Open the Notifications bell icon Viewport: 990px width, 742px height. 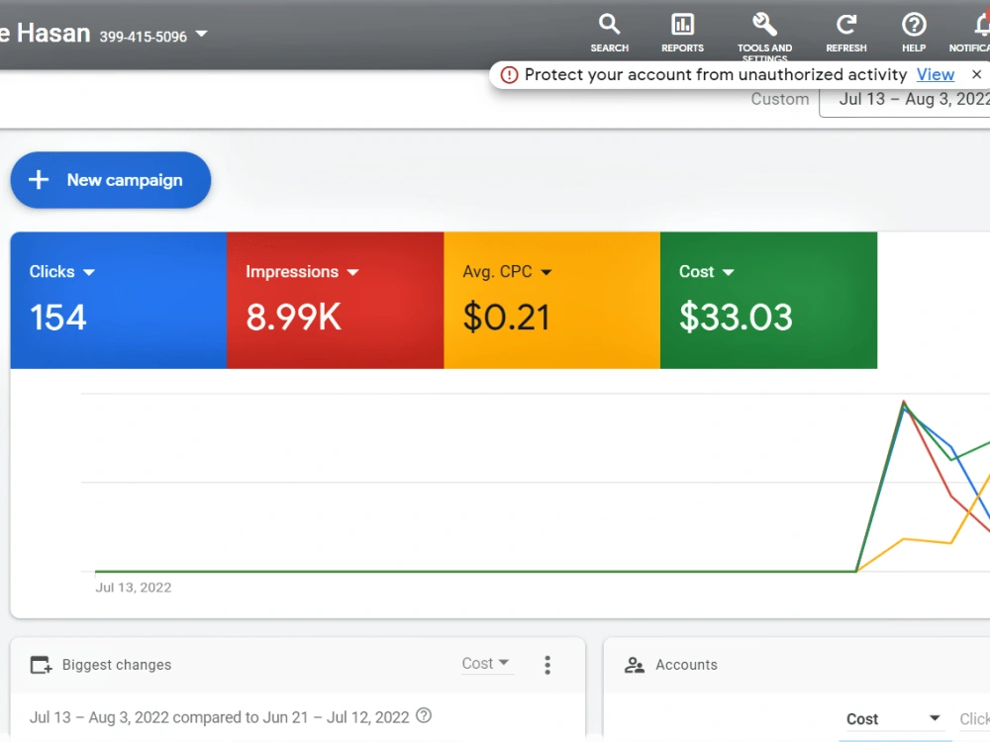981,26
